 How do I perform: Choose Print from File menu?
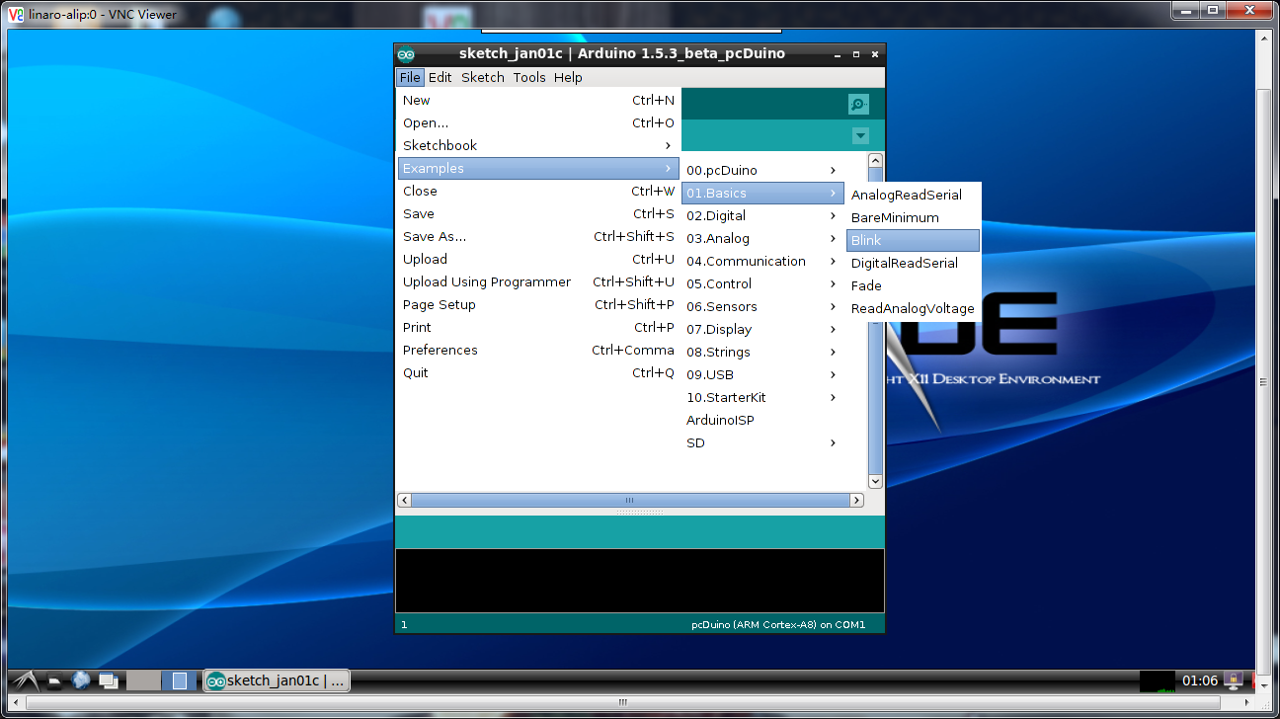tap(539, 327)
